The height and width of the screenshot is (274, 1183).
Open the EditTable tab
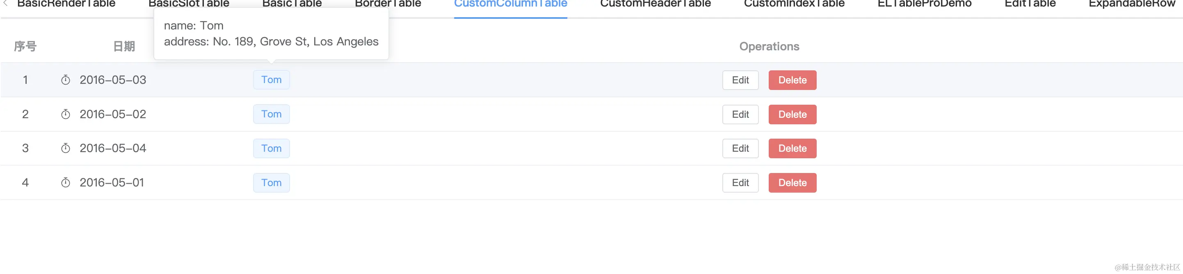tap(1030, 4)
